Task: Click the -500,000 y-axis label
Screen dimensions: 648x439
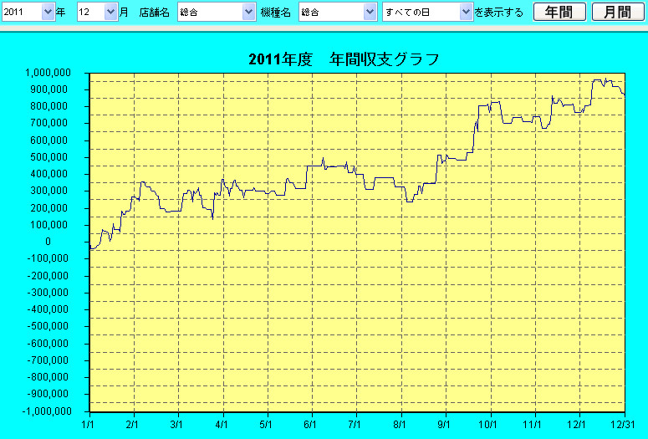Action: [x=49, y=326]
